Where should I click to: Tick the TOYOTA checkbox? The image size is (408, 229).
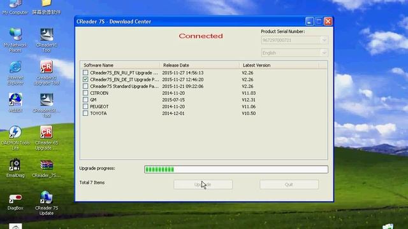pyautogui.click(x=85, y=113)
